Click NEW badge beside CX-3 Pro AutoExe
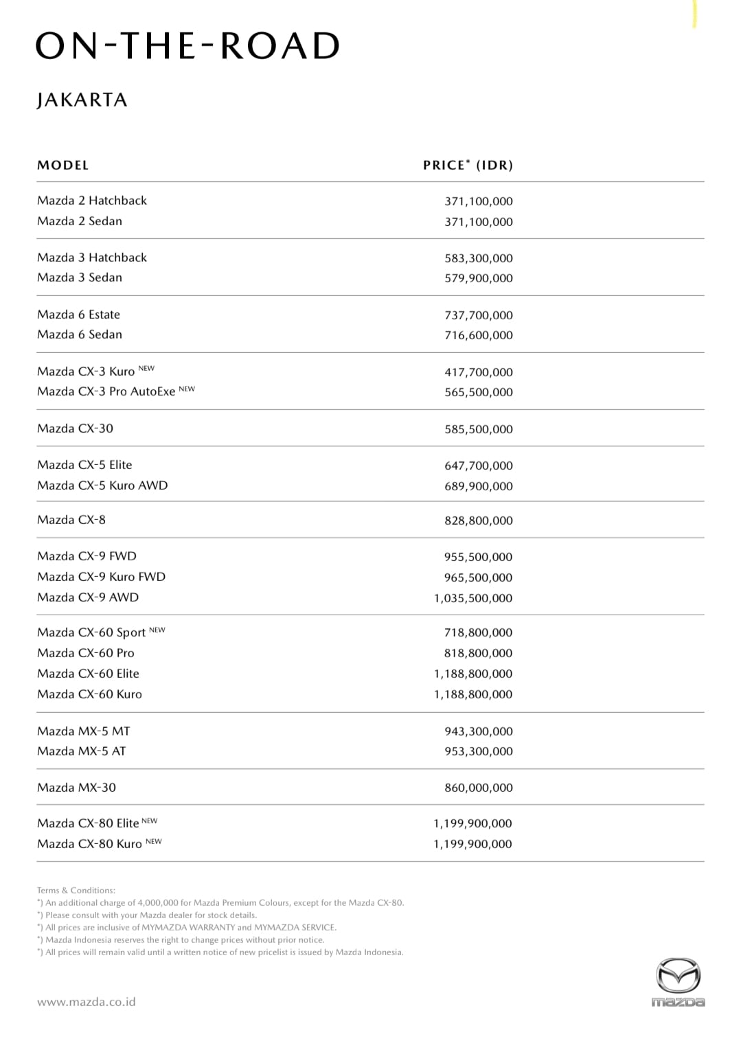This screenshot has height=1041, width=741. coord(187,389)
